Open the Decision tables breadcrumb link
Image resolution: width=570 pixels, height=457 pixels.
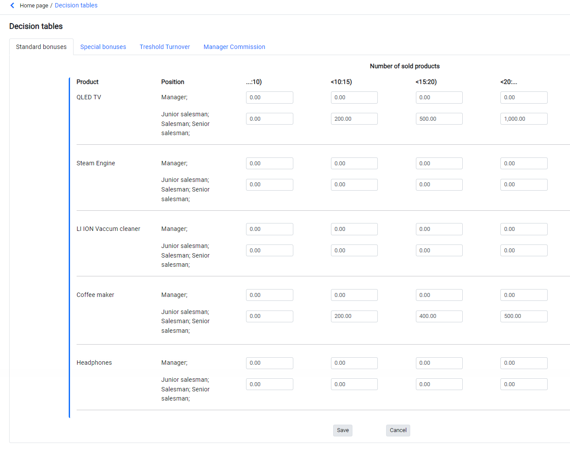(x=76, y=5)
